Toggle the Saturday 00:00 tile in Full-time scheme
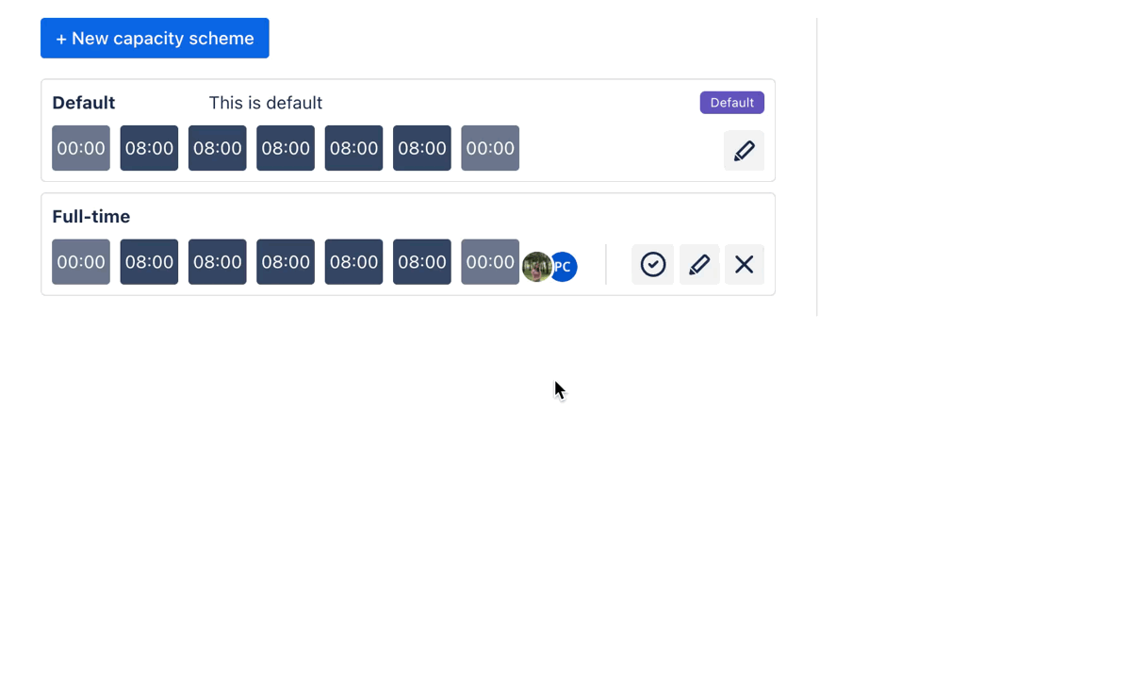 coord(489,262)
